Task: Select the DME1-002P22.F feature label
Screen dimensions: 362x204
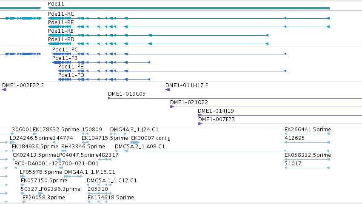Action: (x=23, y=85)
